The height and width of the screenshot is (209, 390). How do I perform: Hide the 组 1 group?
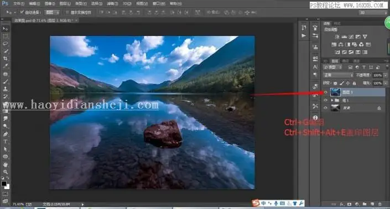click(x=325, y=100)
